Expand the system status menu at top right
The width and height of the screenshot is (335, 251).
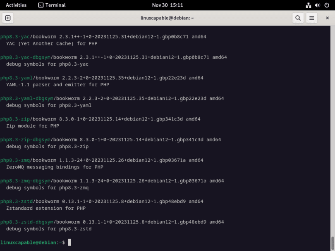click(x=317, y=5)
